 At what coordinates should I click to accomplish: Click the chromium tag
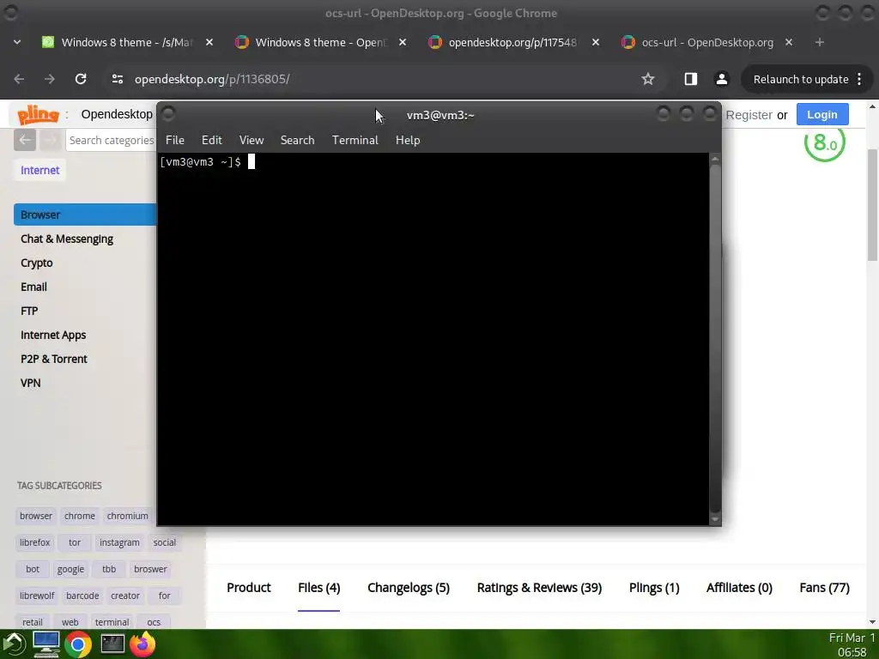[x=127, y=516]
